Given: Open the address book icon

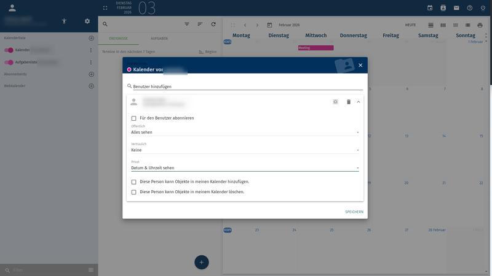Looking at the screenshot, I should click(x=443, y=8).
